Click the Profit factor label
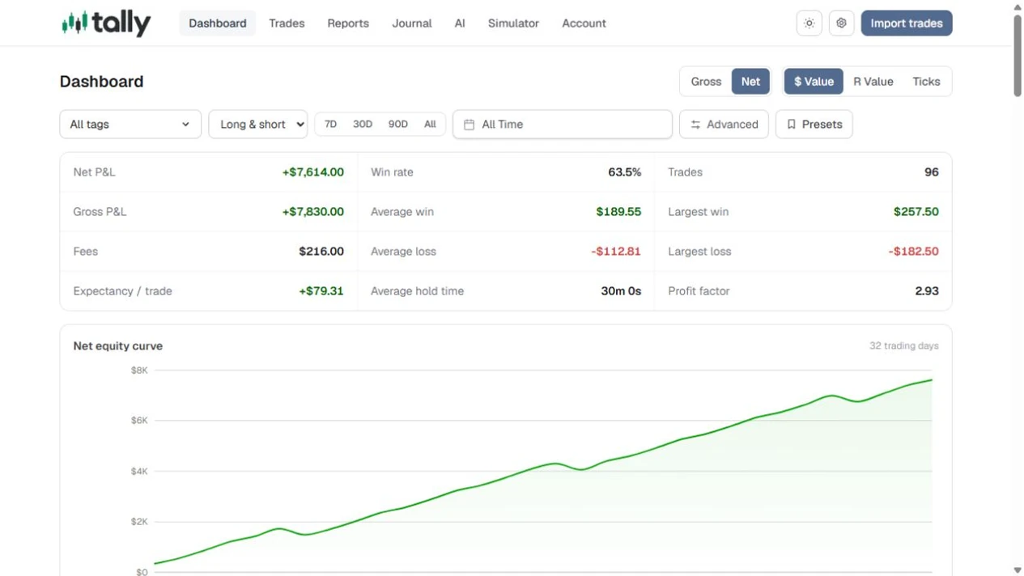Viewport: 1024px width, 576px height. coord(699,291)
